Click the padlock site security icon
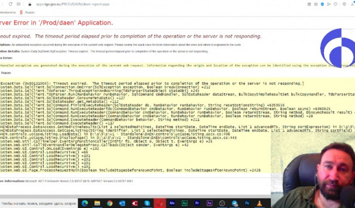This screenshot has height=208, width=355. [x=29, y=4]
